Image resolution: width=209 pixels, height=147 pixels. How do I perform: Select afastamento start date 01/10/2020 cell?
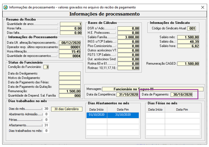97,115
